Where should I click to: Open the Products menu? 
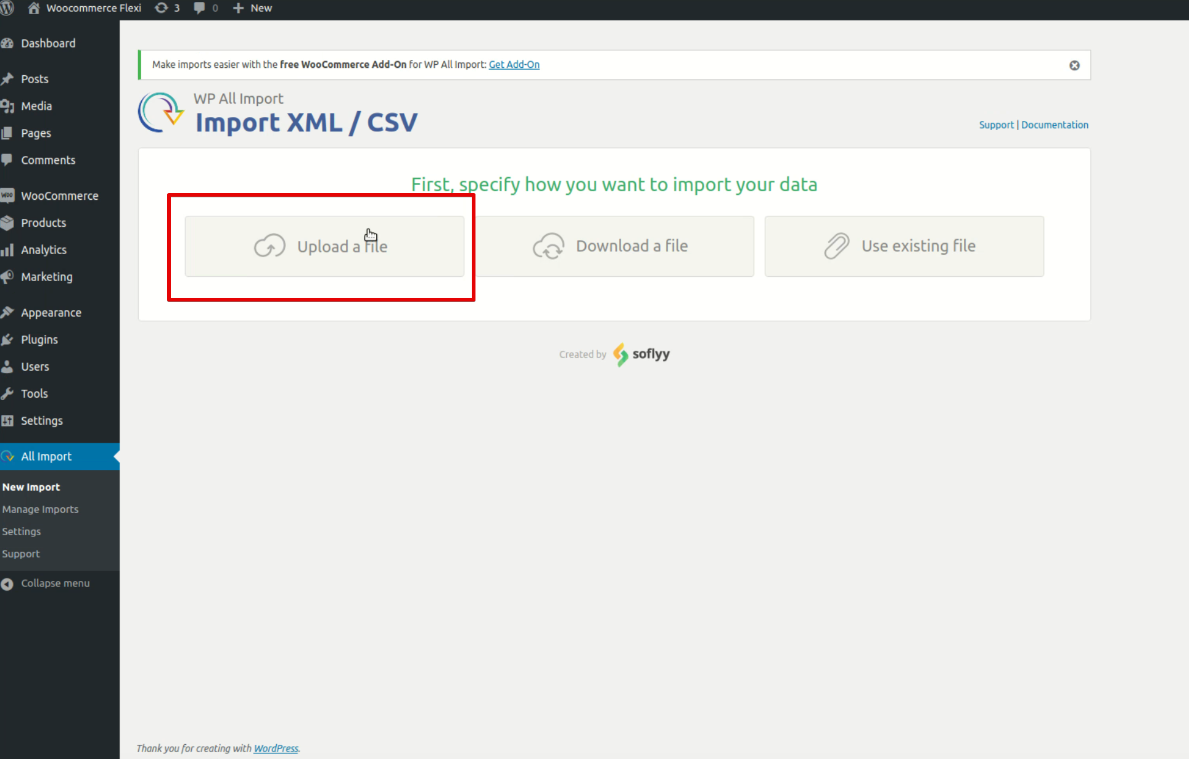click(43, 223)
